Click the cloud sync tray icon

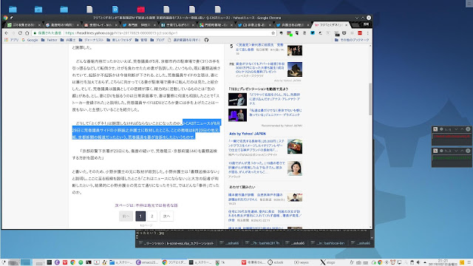pyautogui.click(x=374, y=262)
